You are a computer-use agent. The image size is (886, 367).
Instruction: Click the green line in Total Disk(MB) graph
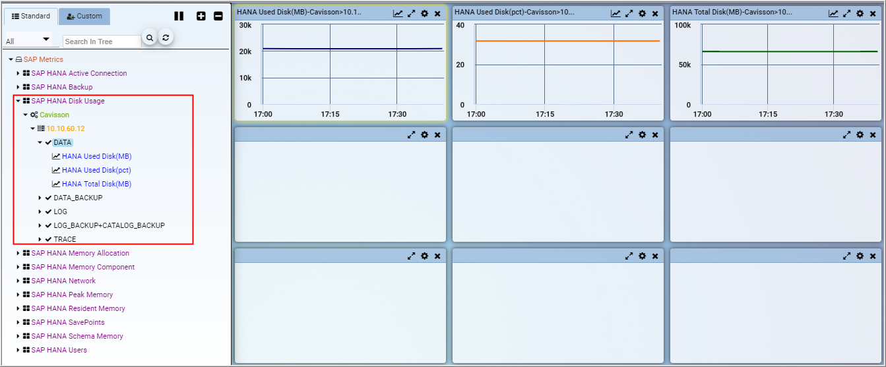point(790,51)
